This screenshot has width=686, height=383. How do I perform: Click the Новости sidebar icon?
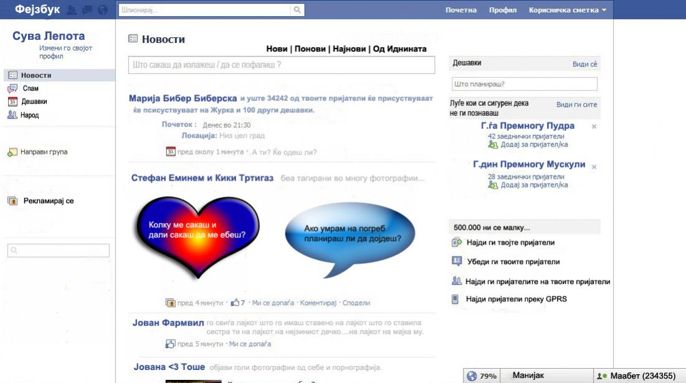click(12, 75)
